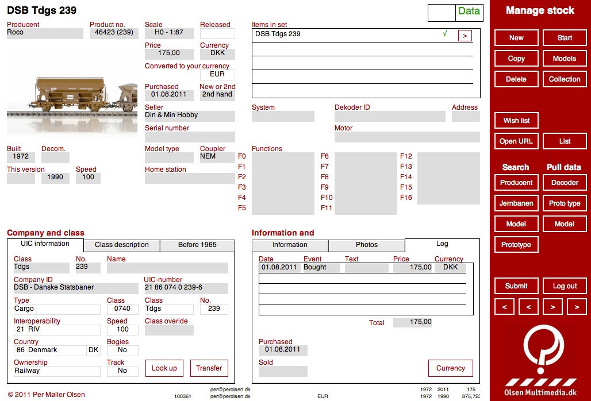Image resolution: width=591 pixels, height=401 pixels.
Task: Click the Seller Din & Min Hobby field
Action: tap(190, 116)
